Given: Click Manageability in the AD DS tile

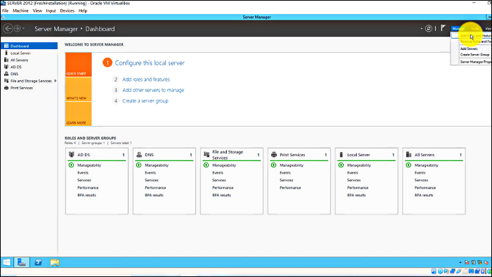Looking at the screenshot, I should tap(89, 165).
